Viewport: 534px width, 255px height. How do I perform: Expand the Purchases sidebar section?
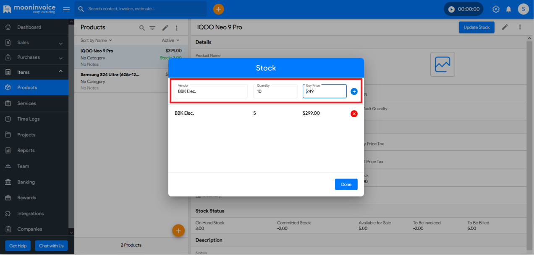click(x=34, y=57)
